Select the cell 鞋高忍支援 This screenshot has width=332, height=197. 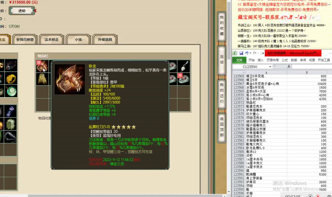click(x=266, y=129)
